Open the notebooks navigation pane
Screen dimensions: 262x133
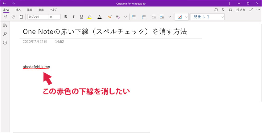(x=5, y=25)
